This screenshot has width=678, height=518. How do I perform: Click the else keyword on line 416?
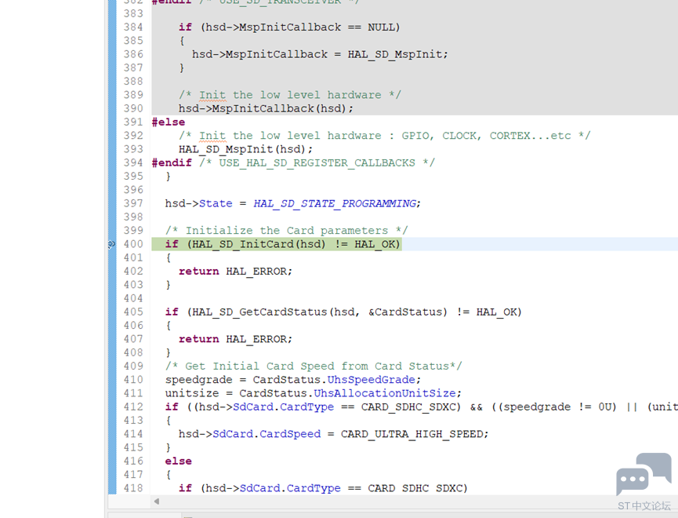[178, 461]
